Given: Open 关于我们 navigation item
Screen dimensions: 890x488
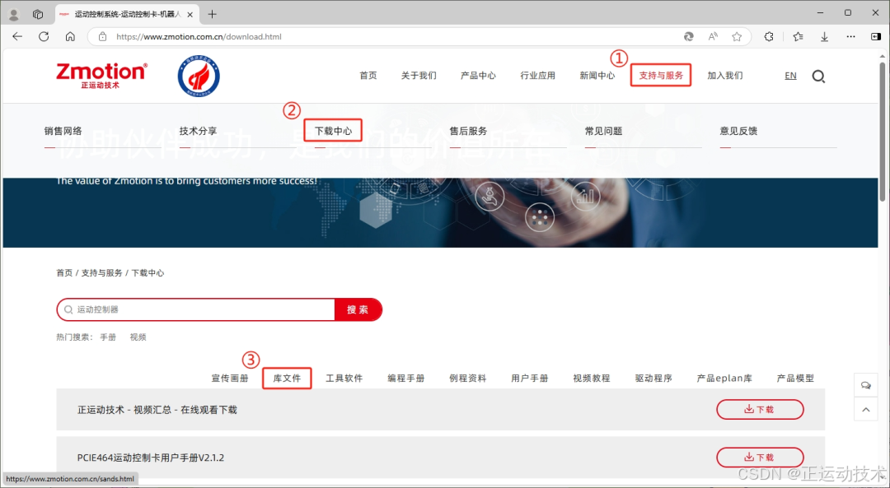Looking at the screenshot, I should click(x=419, y=76).
